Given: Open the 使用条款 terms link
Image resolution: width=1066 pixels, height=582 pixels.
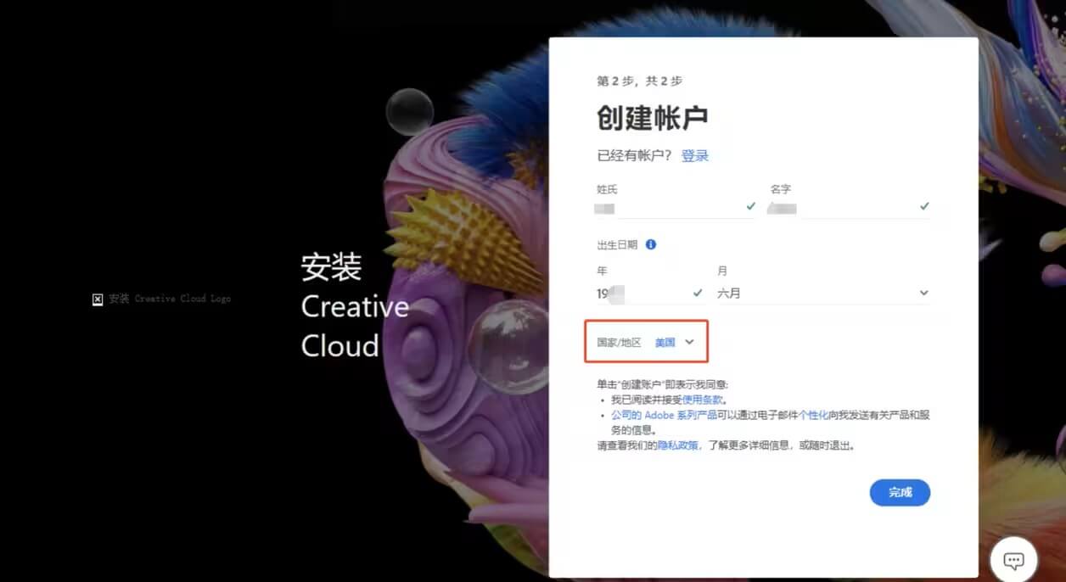Looking at the screenshot, I should point(704,400).
